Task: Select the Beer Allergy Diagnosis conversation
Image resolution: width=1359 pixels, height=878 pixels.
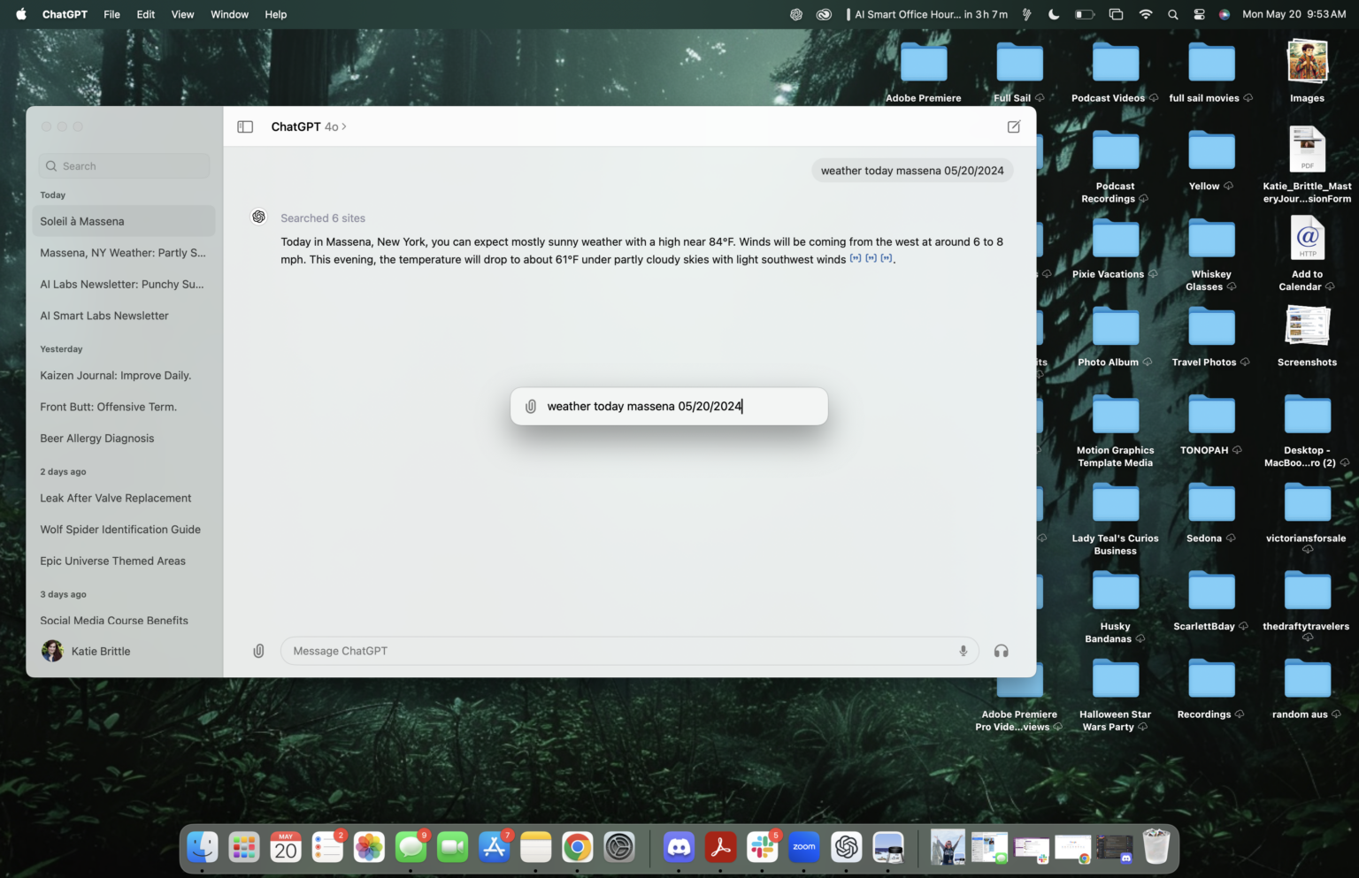Action: tap(97, 439)
